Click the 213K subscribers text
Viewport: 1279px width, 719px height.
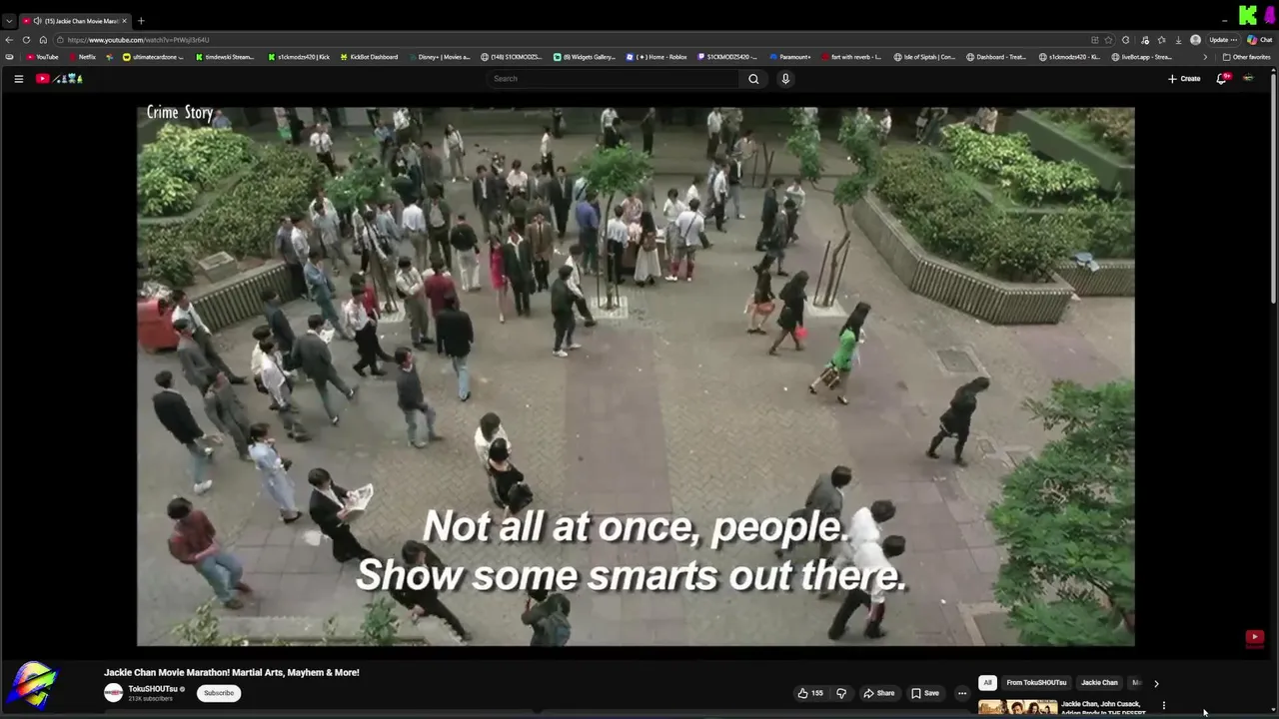150,699
